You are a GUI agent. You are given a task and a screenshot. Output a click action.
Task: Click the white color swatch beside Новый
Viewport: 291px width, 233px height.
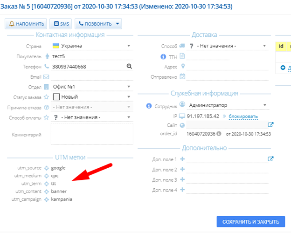tap(56, 97)
